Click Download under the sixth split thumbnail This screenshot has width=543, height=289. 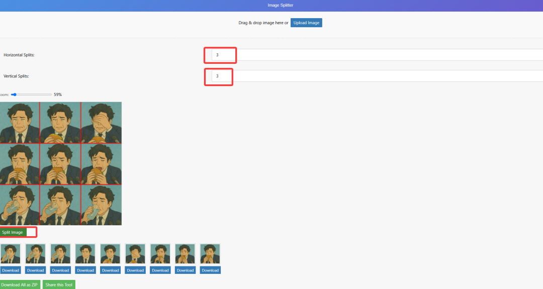(135, 270)
